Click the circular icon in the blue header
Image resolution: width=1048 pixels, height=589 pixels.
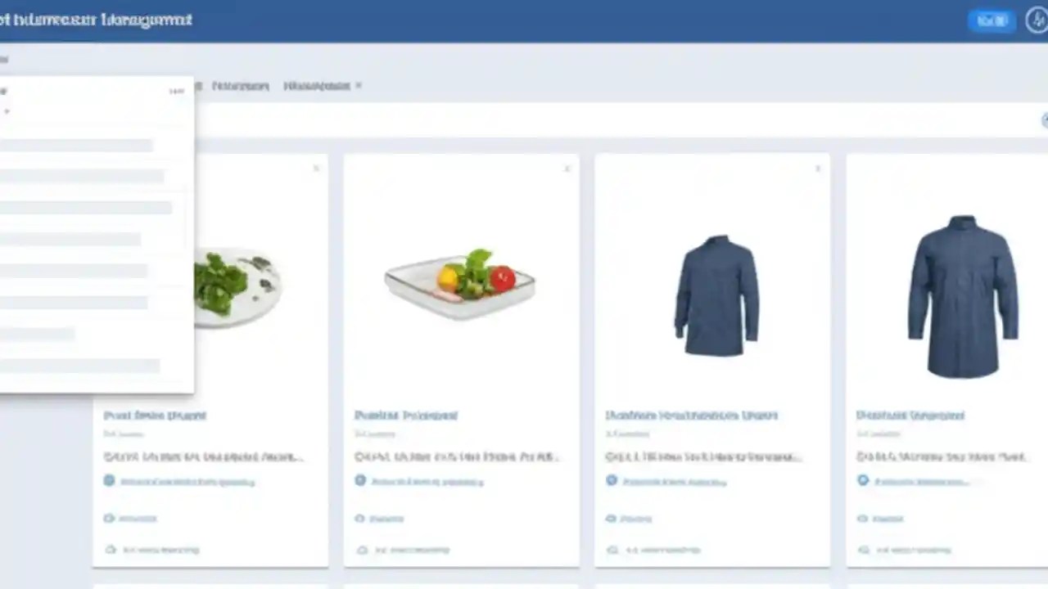tap(1037, 20)
